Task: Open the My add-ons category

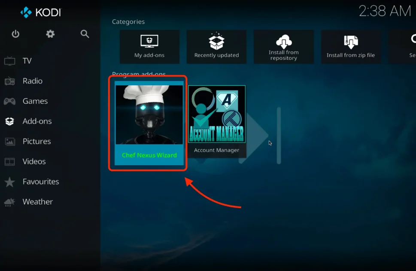Action: 149,46
